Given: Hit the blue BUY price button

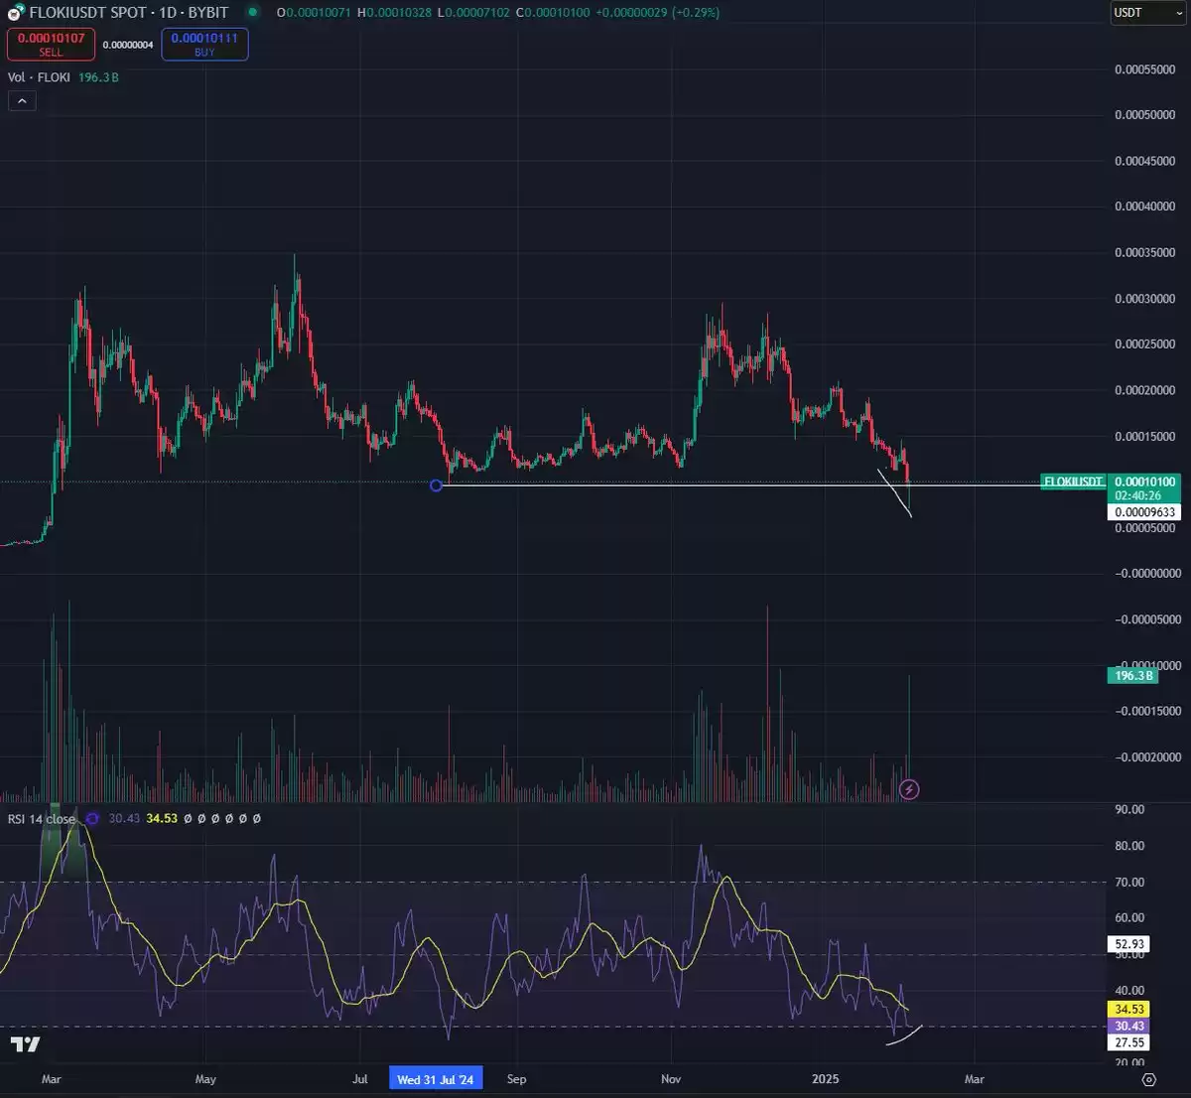Looking at the screenshot, I should (204, 44).
